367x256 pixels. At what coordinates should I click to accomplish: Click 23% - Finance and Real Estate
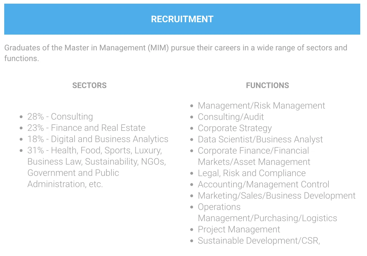tap(86, 128)
